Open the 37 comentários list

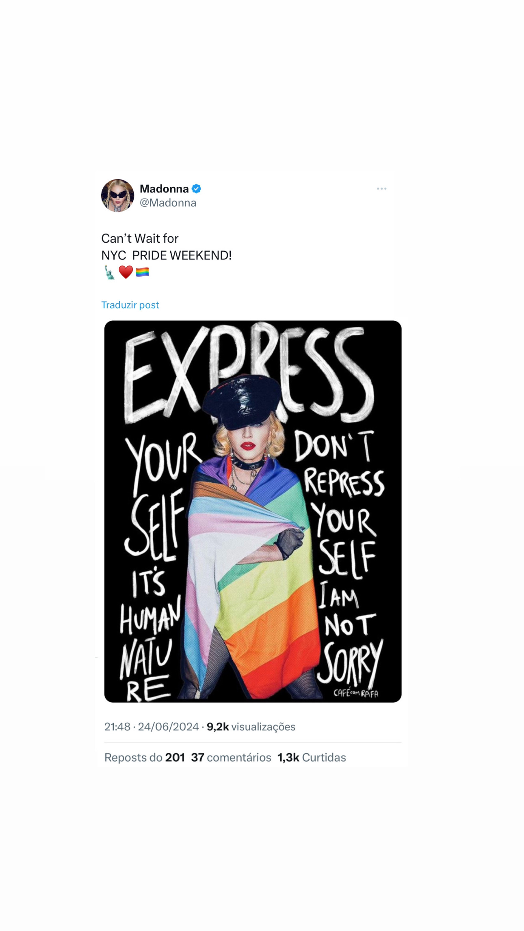231,758
